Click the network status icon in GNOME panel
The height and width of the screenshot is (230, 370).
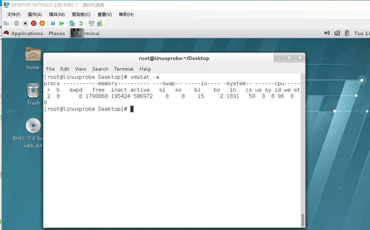pyautogui.click(x=337, y=33)
